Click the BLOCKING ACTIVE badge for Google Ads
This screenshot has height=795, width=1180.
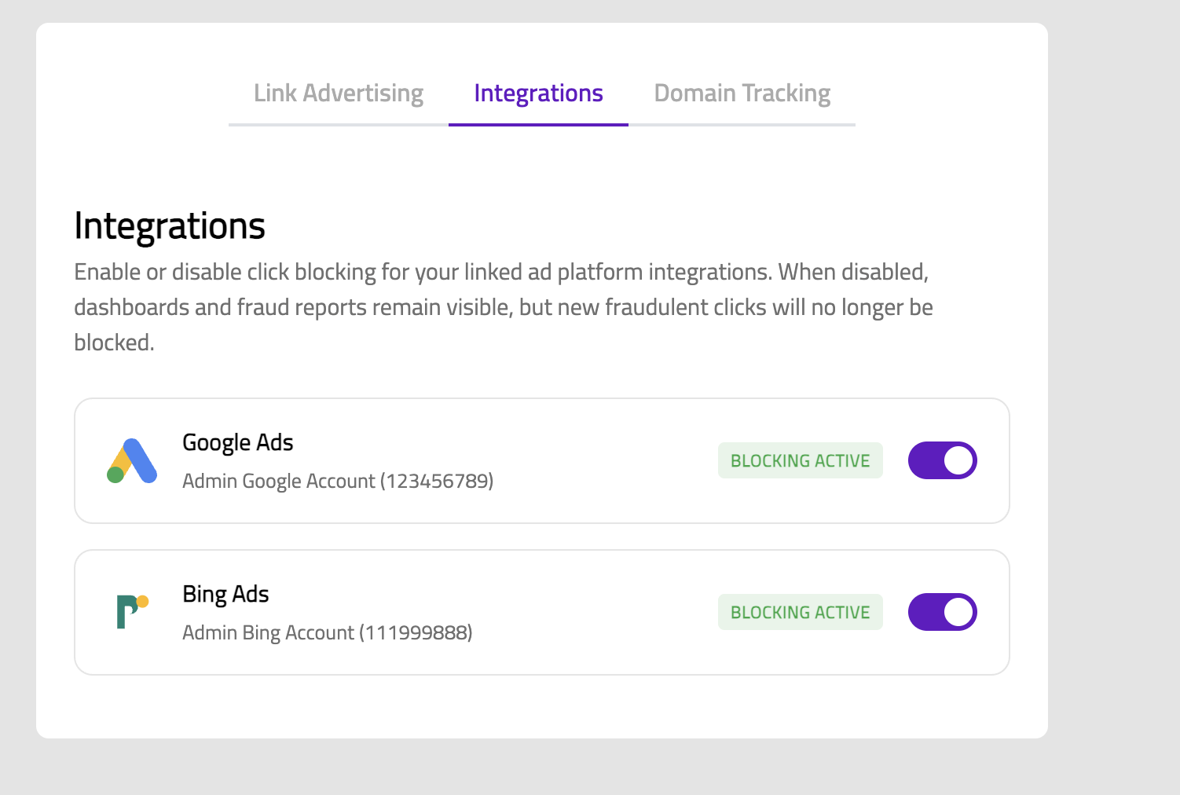coord(800,460)
